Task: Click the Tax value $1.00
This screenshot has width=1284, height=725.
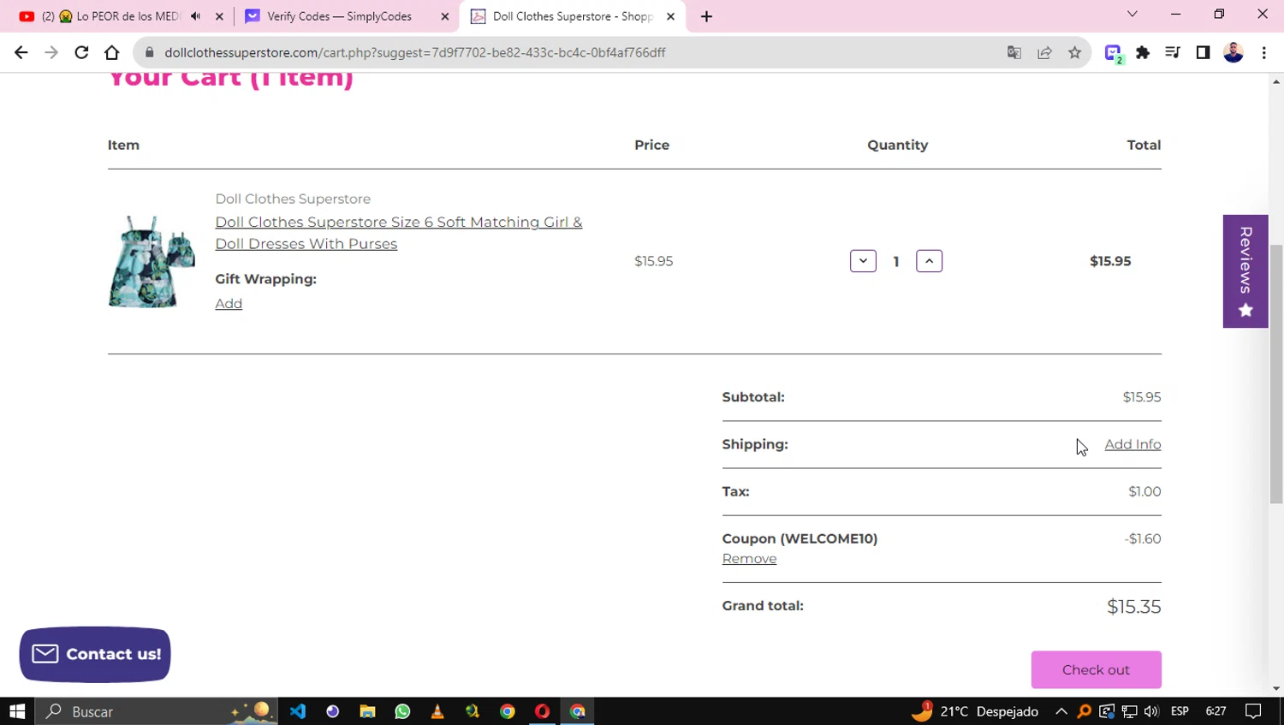Action: tap(1144, 491)
